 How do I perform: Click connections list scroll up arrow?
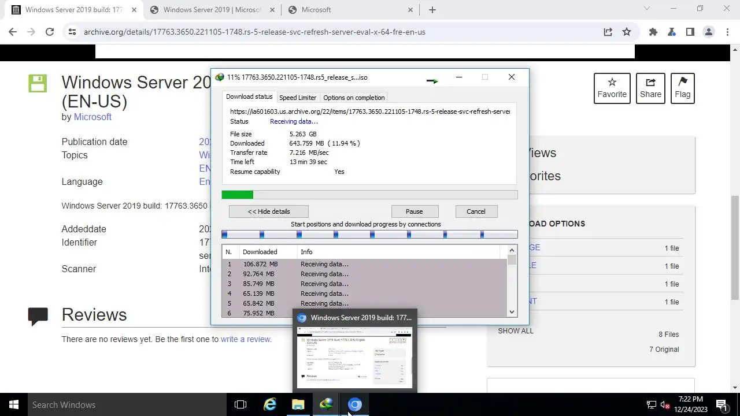pyautogui.click(x=512, y=250)
